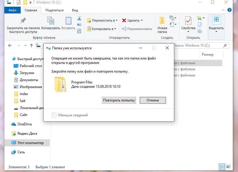
Task: Minimize the Папка уже используется dialog
Action: pos(141,48)
